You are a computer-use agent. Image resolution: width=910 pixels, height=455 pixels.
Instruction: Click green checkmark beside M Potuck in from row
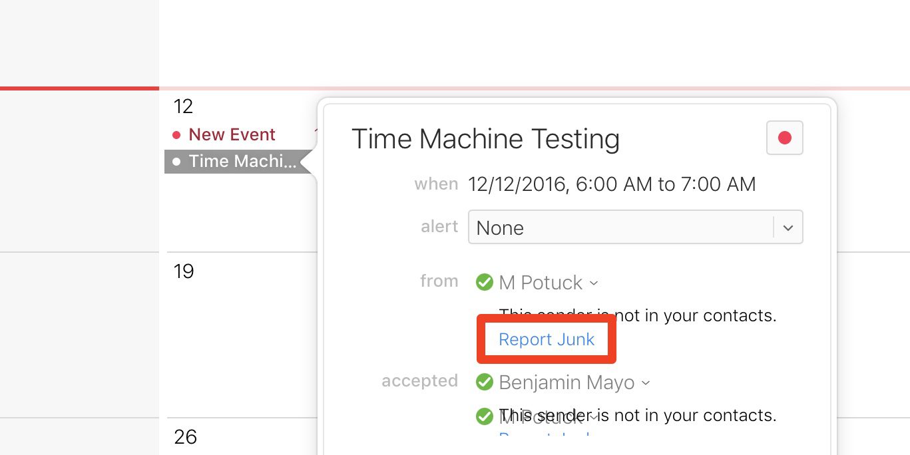(x=484, y=283)
